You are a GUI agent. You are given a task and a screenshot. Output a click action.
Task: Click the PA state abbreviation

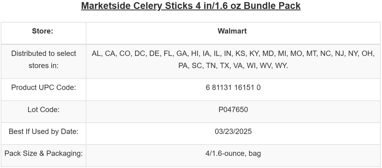183,66
